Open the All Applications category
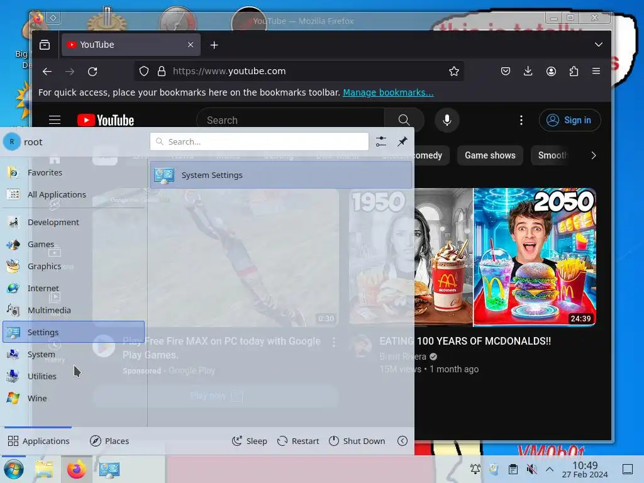The image size is (644, 483). 74,195
